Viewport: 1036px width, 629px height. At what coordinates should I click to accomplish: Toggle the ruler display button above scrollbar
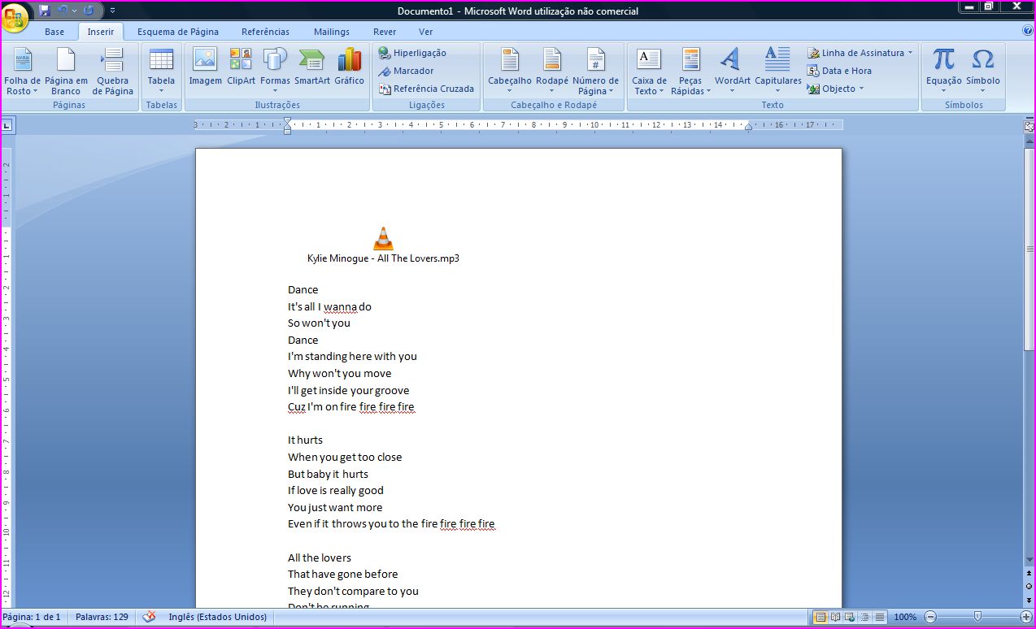tap(1029, 126)
